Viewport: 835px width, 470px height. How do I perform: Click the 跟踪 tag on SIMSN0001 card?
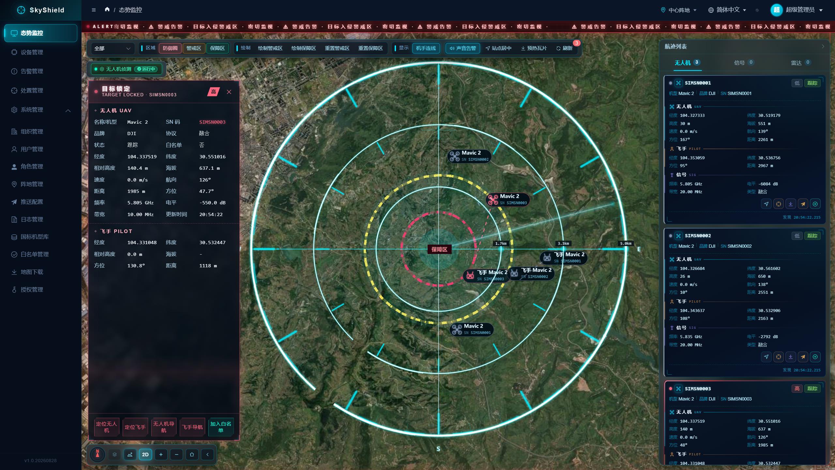tap(812, 83)
